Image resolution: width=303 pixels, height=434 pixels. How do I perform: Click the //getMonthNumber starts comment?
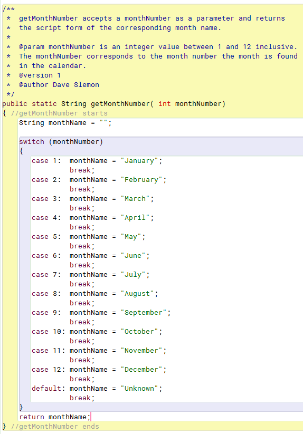coord(59,113)
